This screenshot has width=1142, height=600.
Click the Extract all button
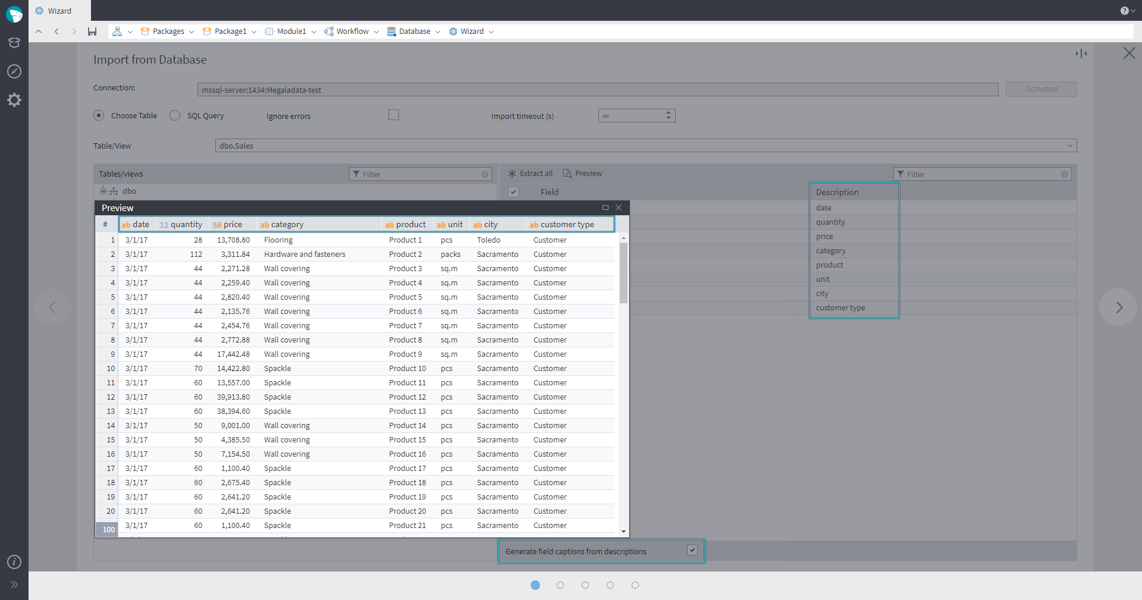pos(530,174)
